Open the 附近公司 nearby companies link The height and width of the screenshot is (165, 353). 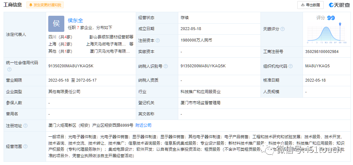click(x=143, y=125)
